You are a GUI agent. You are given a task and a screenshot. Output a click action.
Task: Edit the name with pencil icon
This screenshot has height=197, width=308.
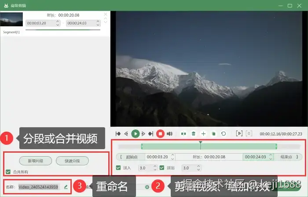click(66, 187)
